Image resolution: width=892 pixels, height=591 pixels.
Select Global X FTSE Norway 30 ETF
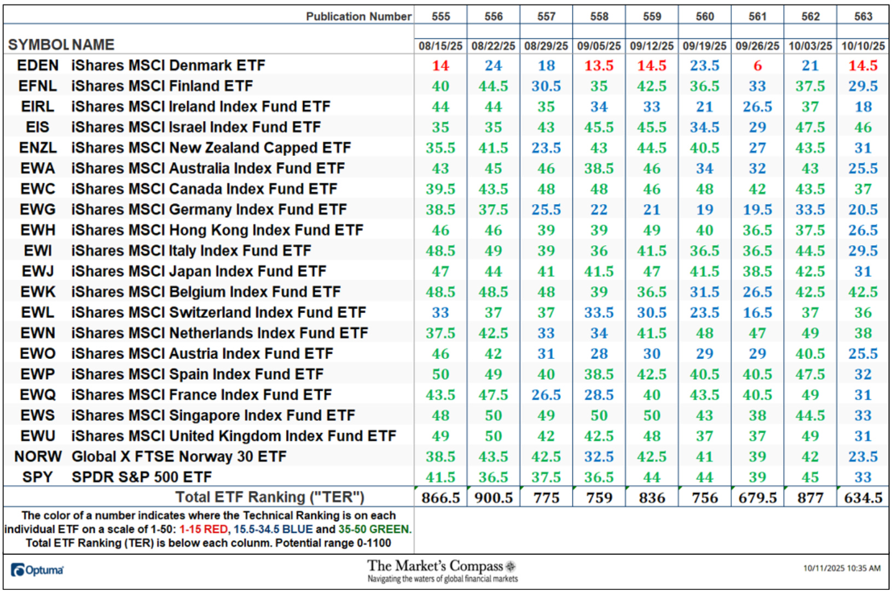point(179,456)
